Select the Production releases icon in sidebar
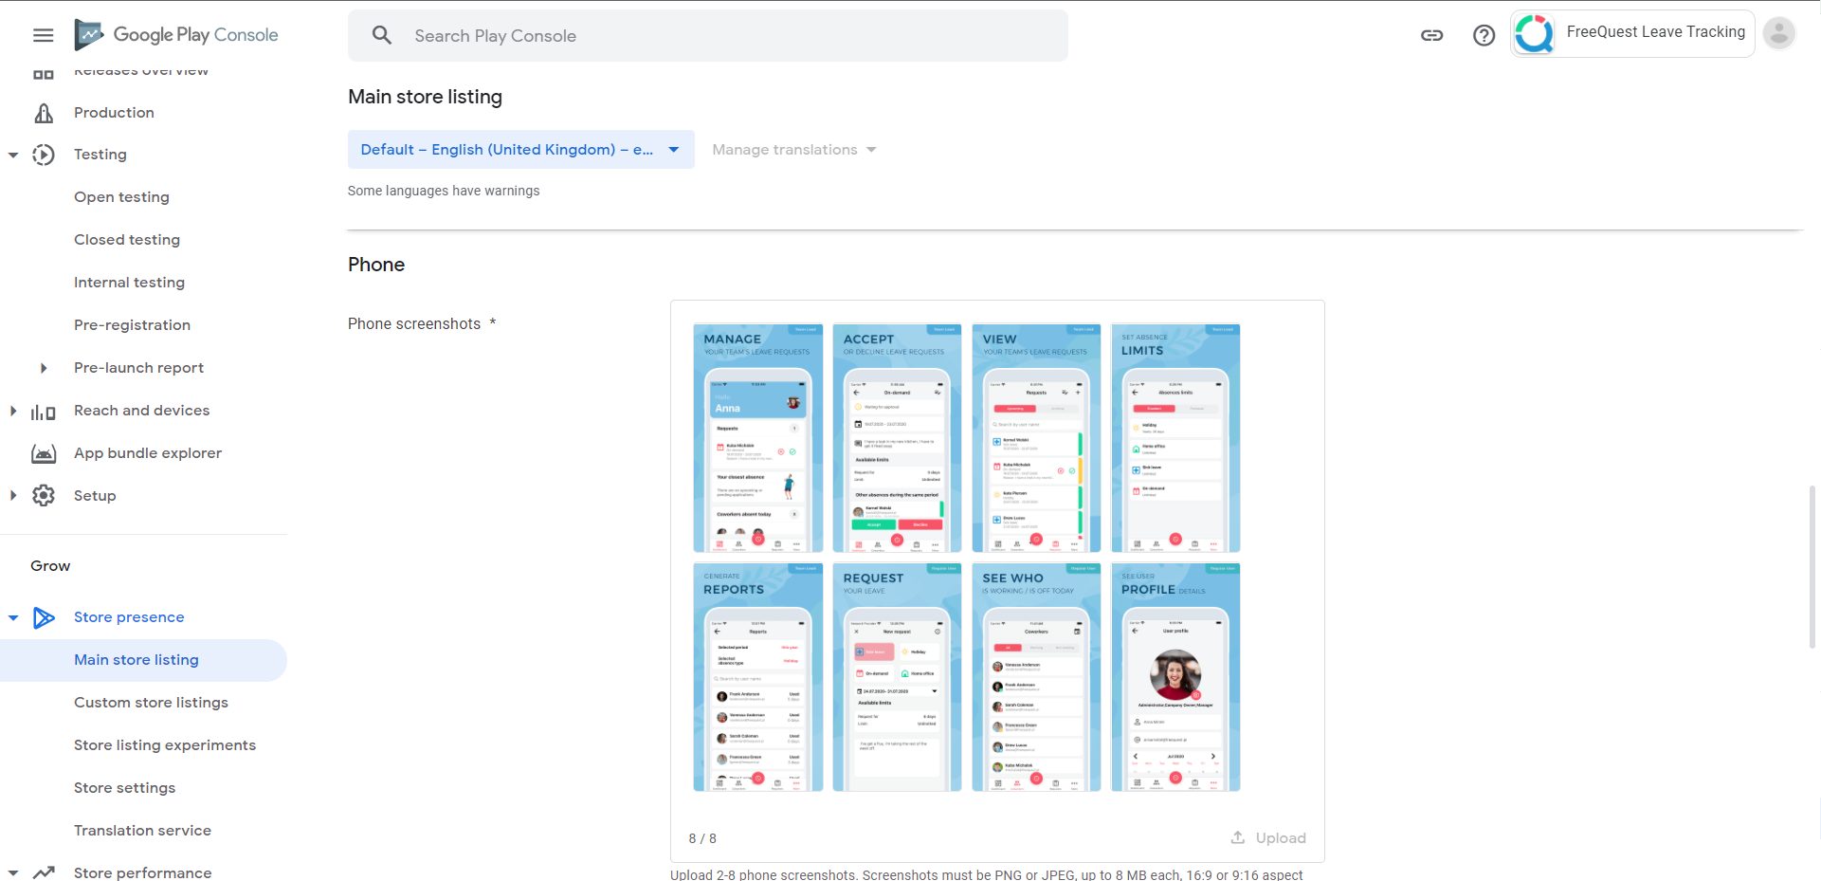 point(44,112)
